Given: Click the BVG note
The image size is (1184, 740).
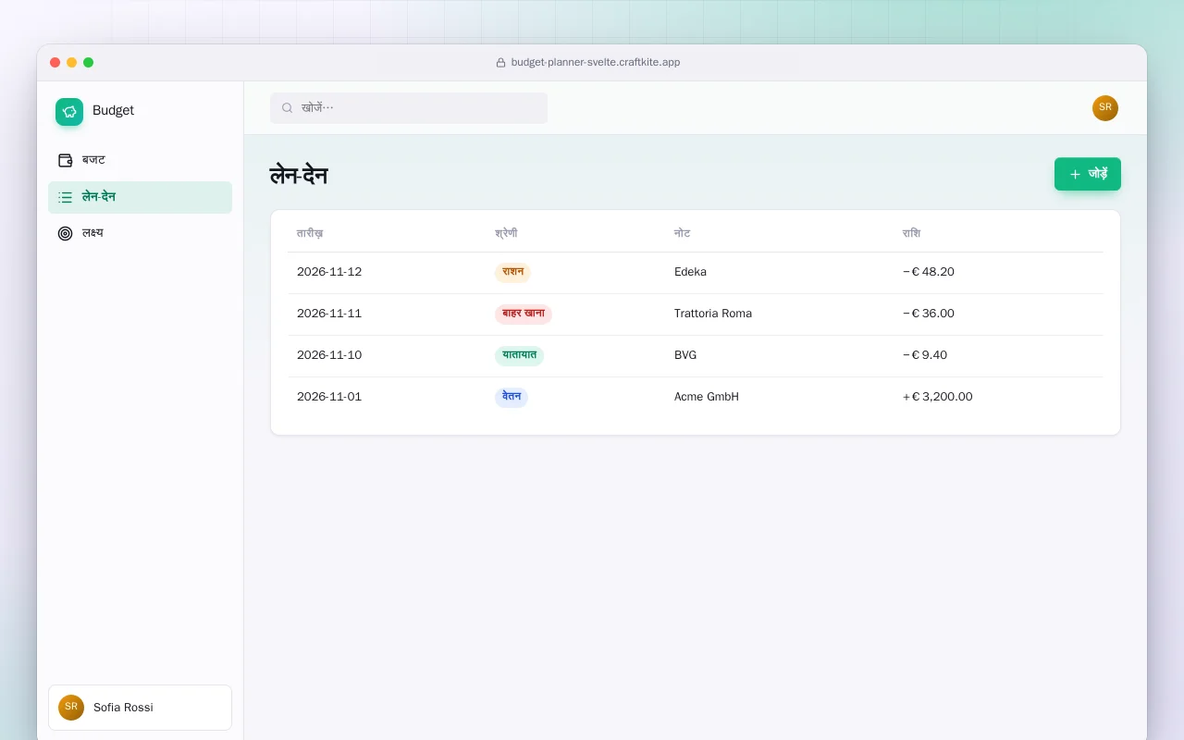Looking at the screenshot, I should click(x=685, y=355).
